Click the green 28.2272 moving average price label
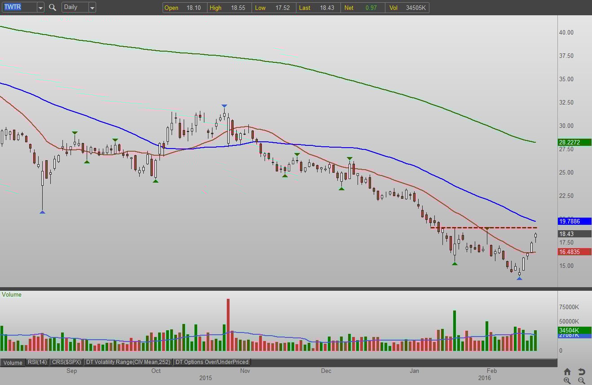Image resolution: width=592 pixels, height=385 pixels. (x=574, y=142)
